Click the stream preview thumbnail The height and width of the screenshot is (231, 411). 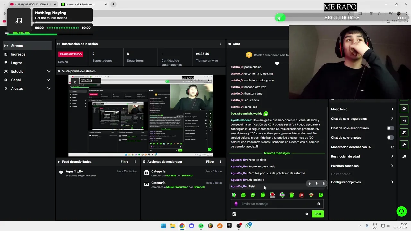(141, 116)
